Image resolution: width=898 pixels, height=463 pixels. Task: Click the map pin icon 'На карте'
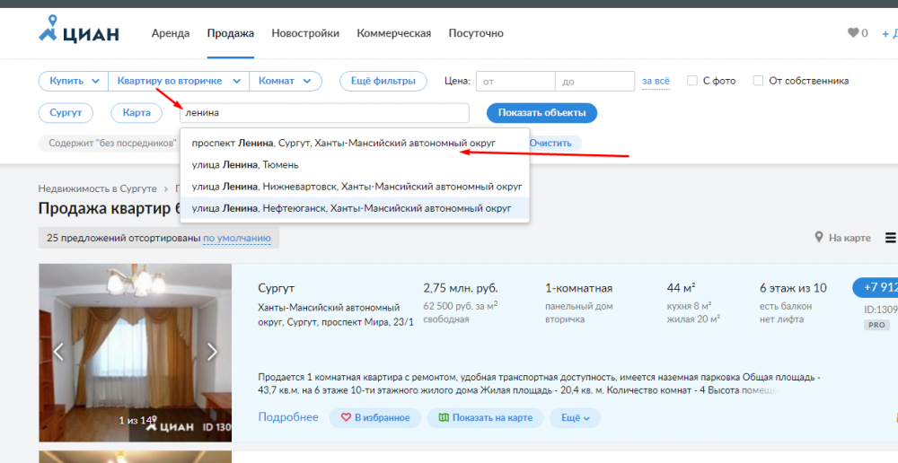[x=819, y=238]
